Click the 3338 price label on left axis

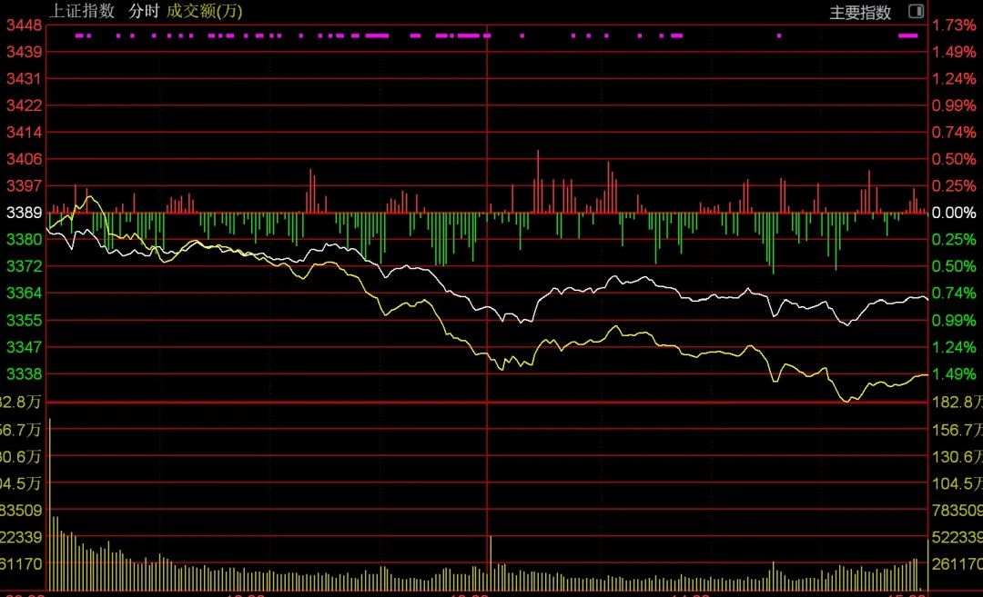tap(23, 373)
